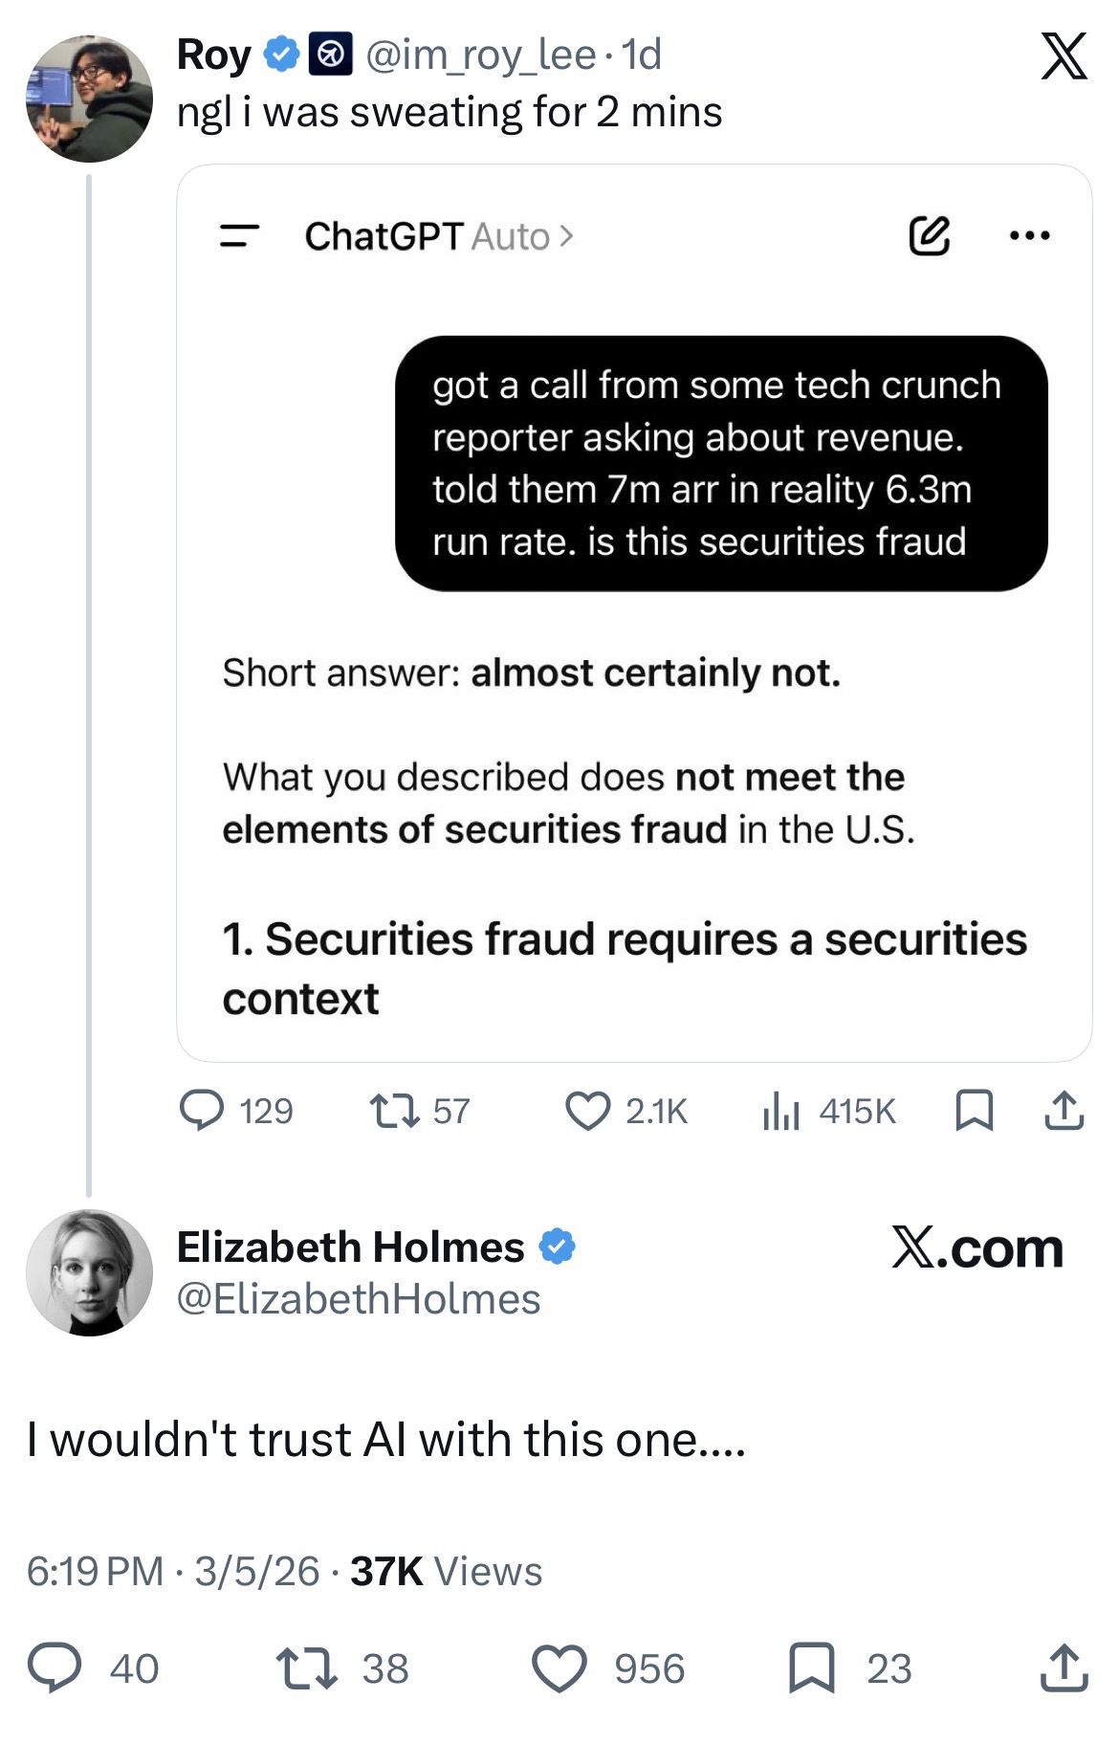Image resolution: width=1119 pixels, height=1744 pixels.
Task: Share Roy's tweet using share icon
Action: [1063, 1112]
